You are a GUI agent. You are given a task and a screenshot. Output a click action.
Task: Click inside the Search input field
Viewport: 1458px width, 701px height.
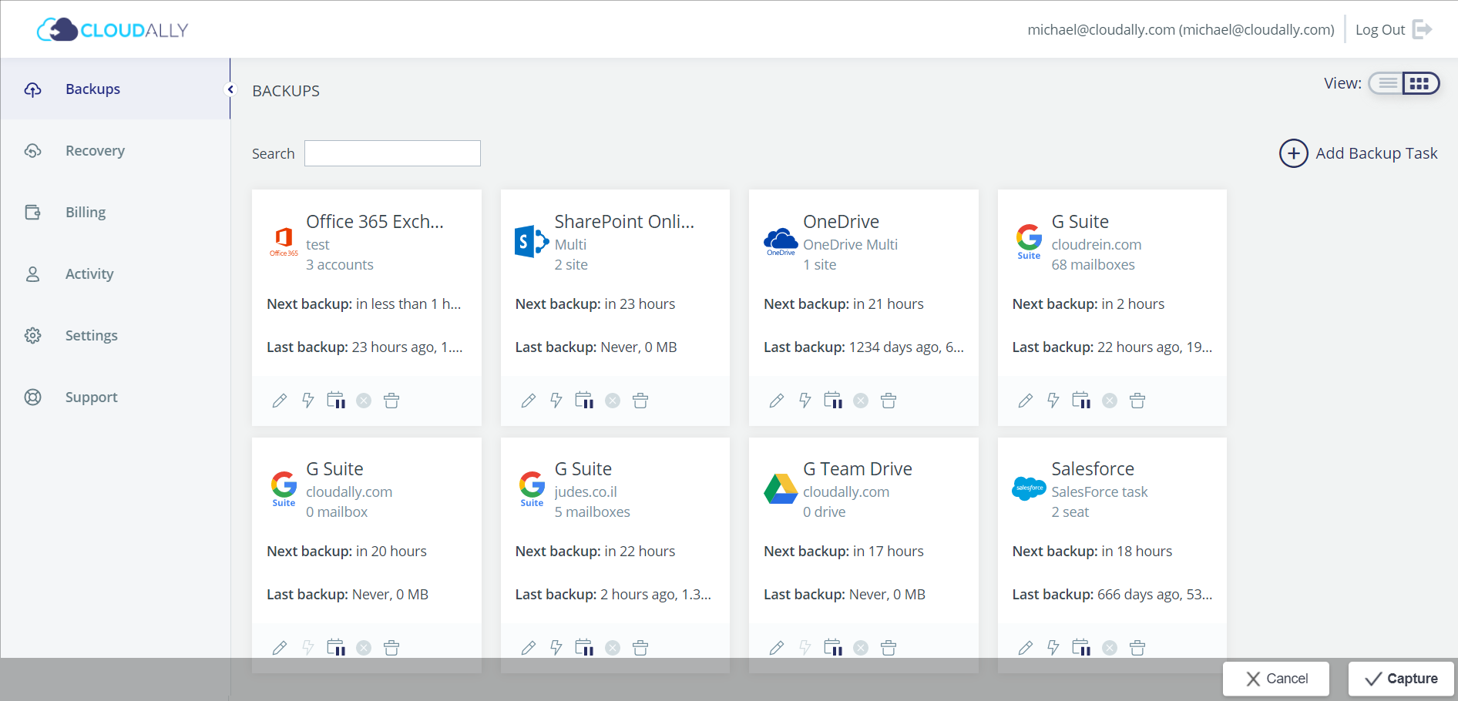click(391, 153)
